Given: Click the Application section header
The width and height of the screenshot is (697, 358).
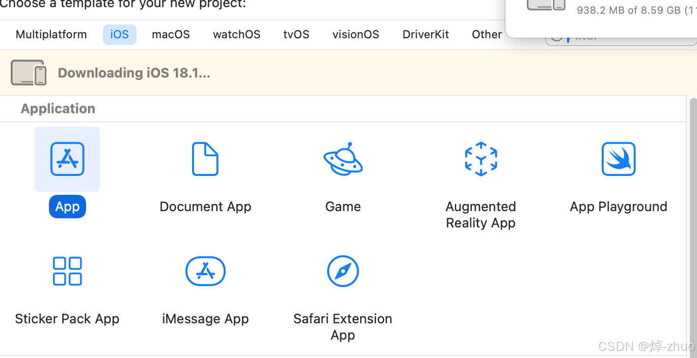Looking at the screenshot, I should click(58, 109).
